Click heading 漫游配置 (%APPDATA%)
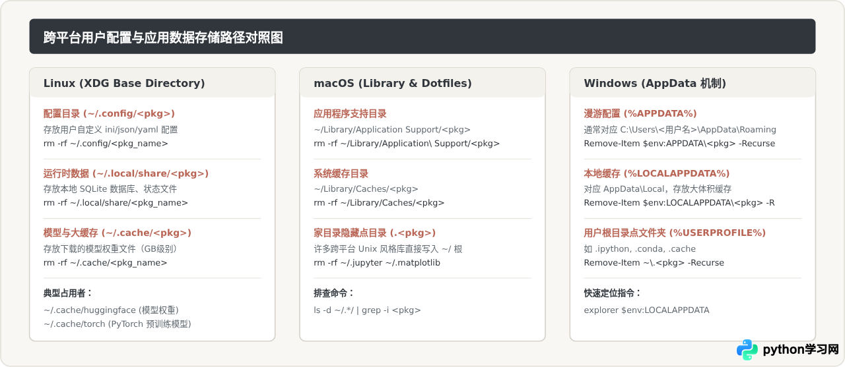 point(640,113)
